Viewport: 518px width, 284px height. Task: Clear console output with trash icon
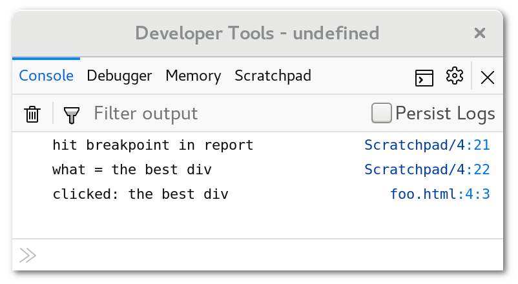(32, 114)
